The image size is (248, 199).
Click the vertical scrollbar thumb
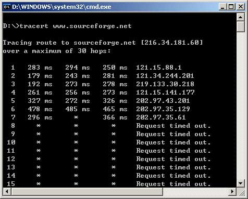coord(241,26)
